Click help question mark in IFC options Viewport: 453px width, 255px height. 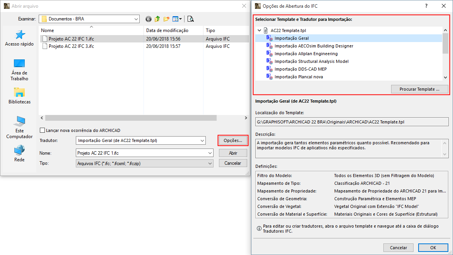point(426,6)
